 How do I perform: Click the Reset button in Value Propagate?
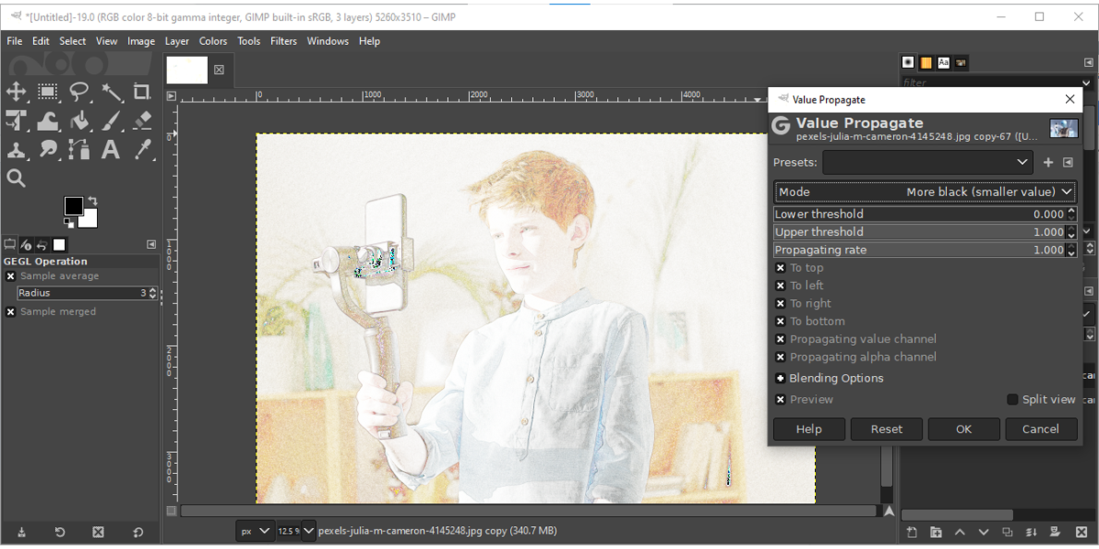(x=886, y=428)
